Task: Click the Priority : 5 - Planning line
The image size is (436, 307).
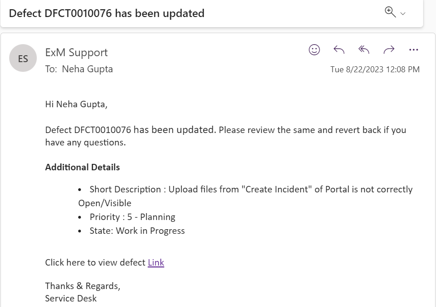Action: pyautogui.click(x=132, y=217)
